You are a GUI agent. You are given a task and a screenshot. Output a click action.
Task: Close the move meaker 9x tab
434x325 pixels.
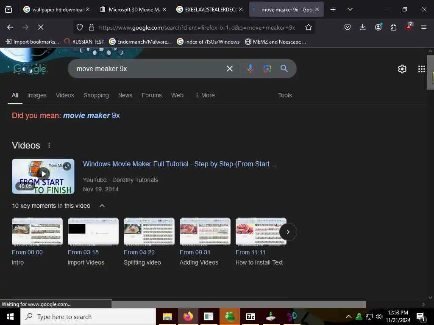click(x=317, y=10)
